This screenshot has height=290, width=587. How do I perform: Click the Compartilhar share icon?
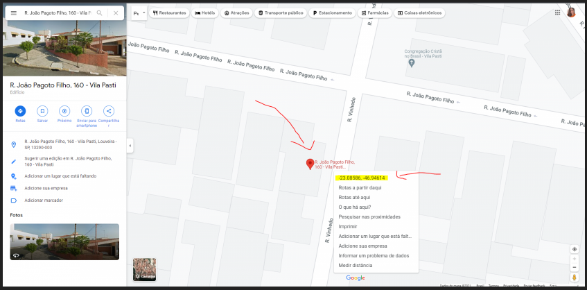[x=109, y=111]
